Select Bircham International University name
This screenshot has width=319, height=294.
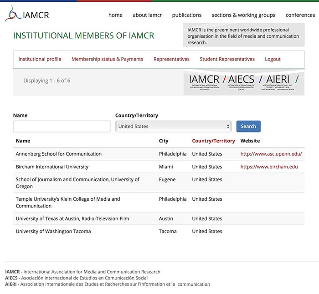click(x=52, y=167)
